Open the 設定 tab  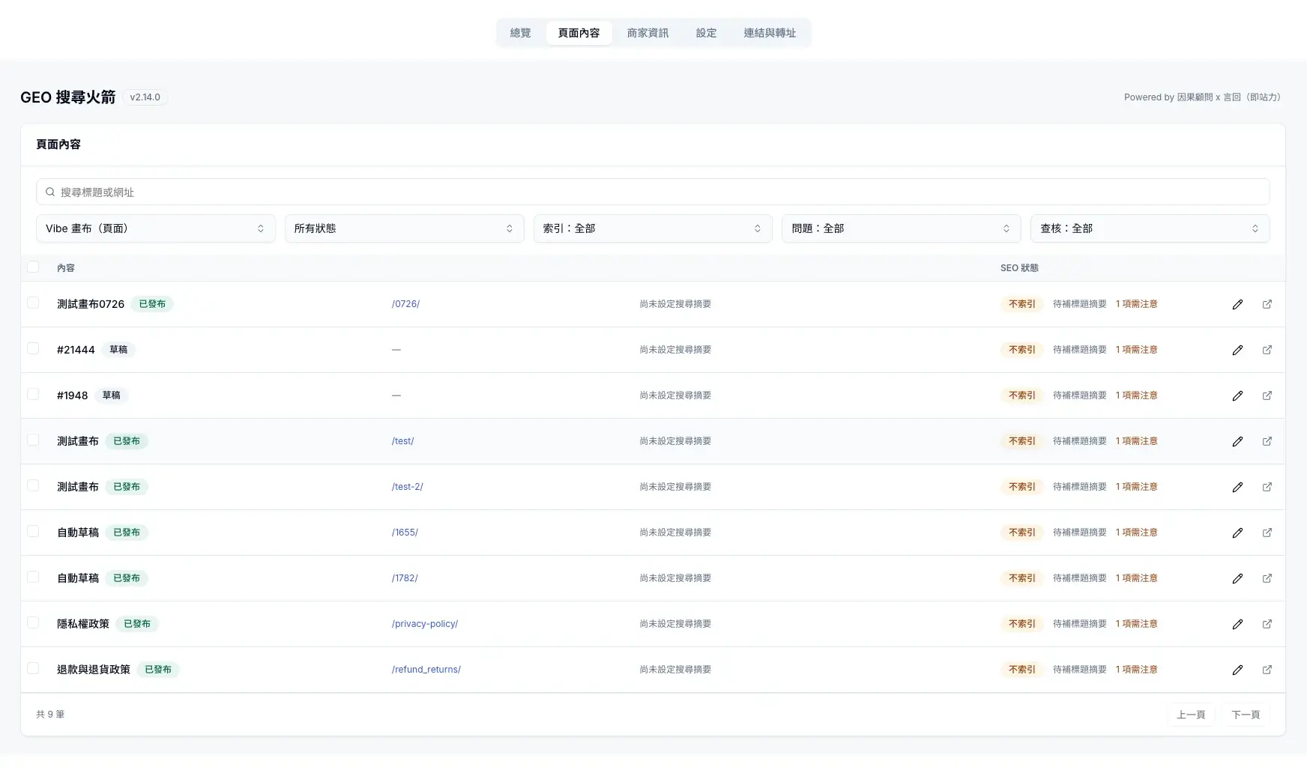click(x=706, y=33)
